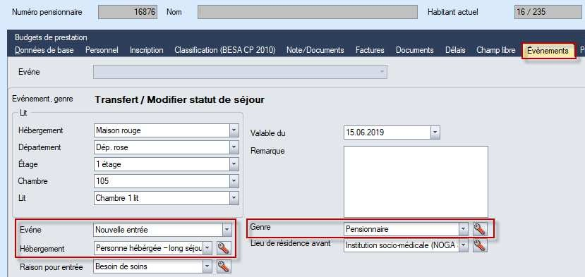Screen dimensions: 585x277
Task: Open the Hébergement Maison rouge dropdown
Action: pos(234,130)
